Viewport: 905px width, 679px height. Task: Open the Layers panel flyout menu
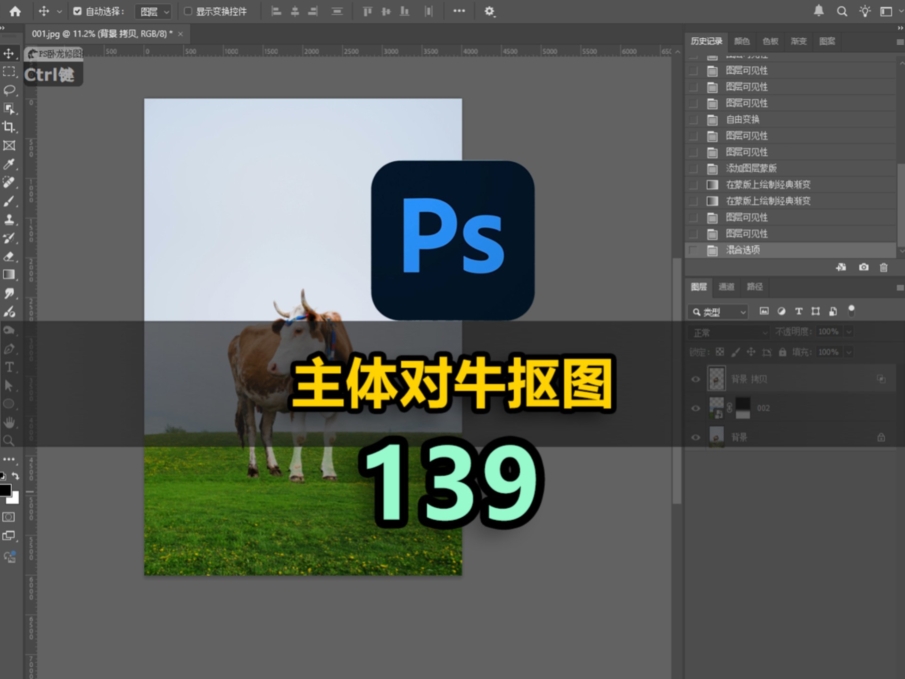point(899,287)
